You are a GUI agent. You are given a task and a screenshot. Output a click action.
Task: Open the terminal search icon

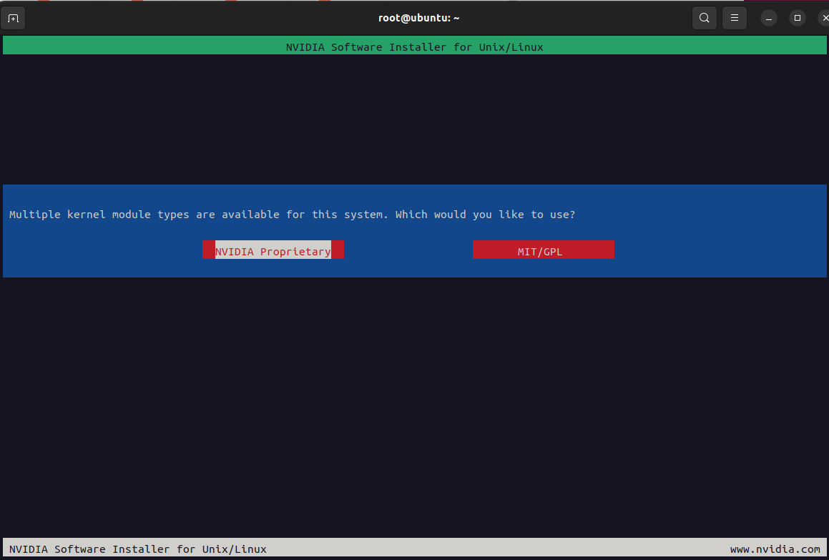705,18
